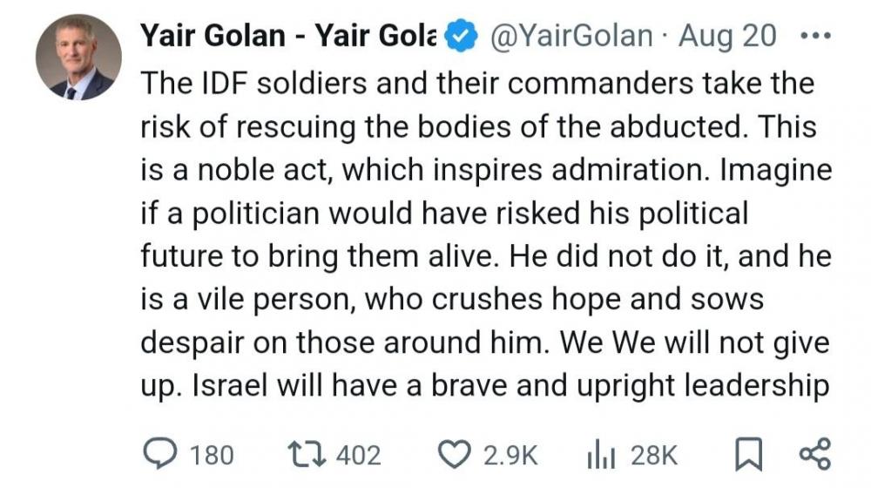Click the blue verified badge
Screen dimensions: 871x488
point(460,37)
